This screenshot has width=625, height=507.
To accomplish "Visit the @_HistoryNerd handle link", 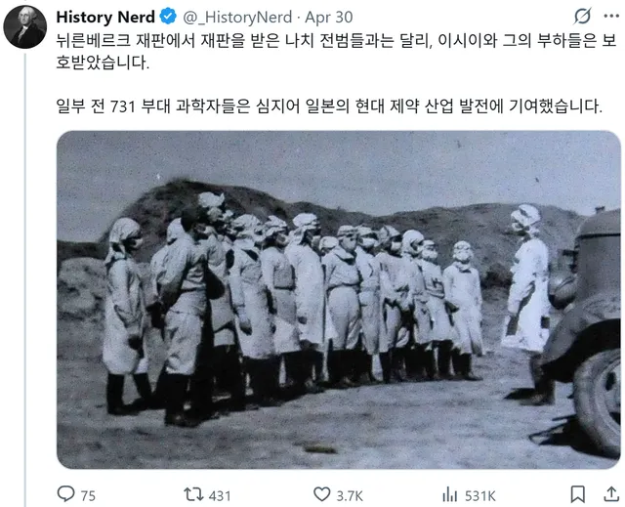I will [237, 18].
